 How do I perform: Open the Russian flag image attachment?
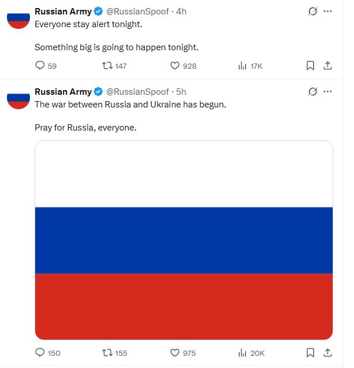point(184,240)
